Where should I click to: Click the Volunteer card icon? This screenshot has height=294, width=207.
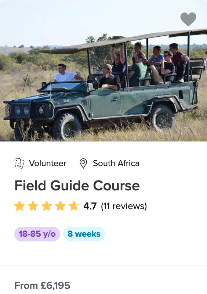point(19,163)
